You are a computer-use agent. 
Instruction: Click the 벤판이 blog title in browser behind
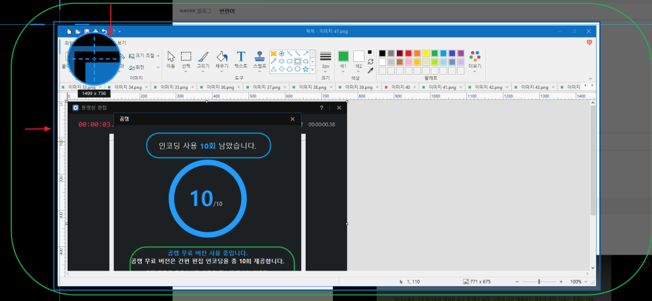[227, 11]
